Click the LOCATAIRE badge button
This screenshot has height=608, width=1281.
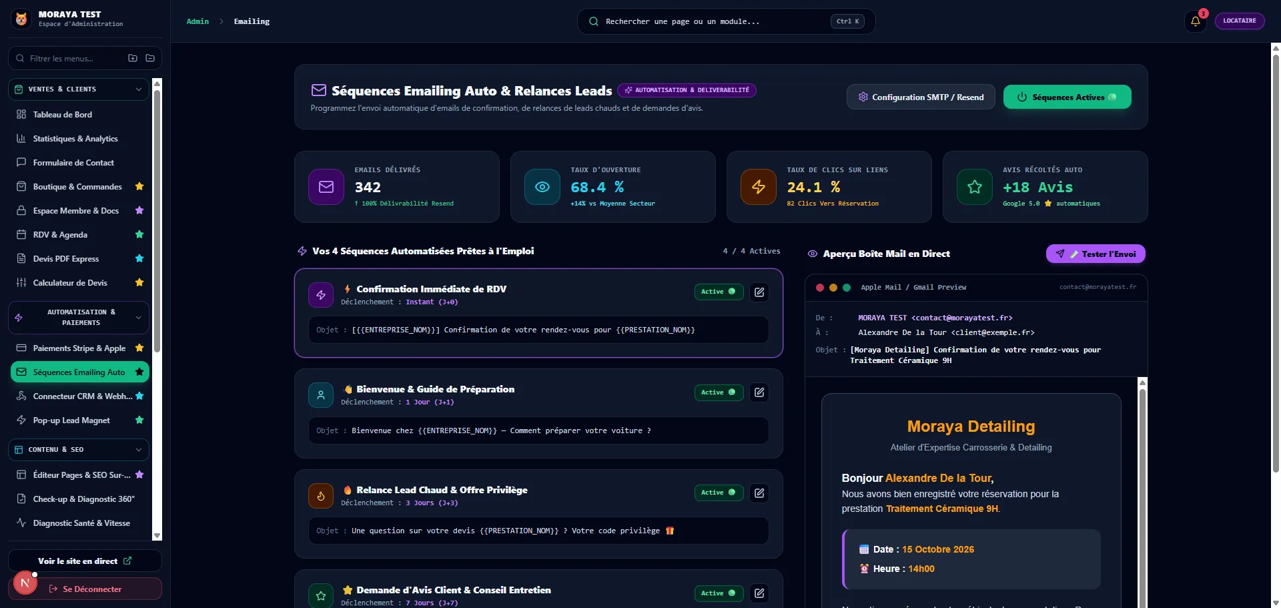click(1239, 21)
